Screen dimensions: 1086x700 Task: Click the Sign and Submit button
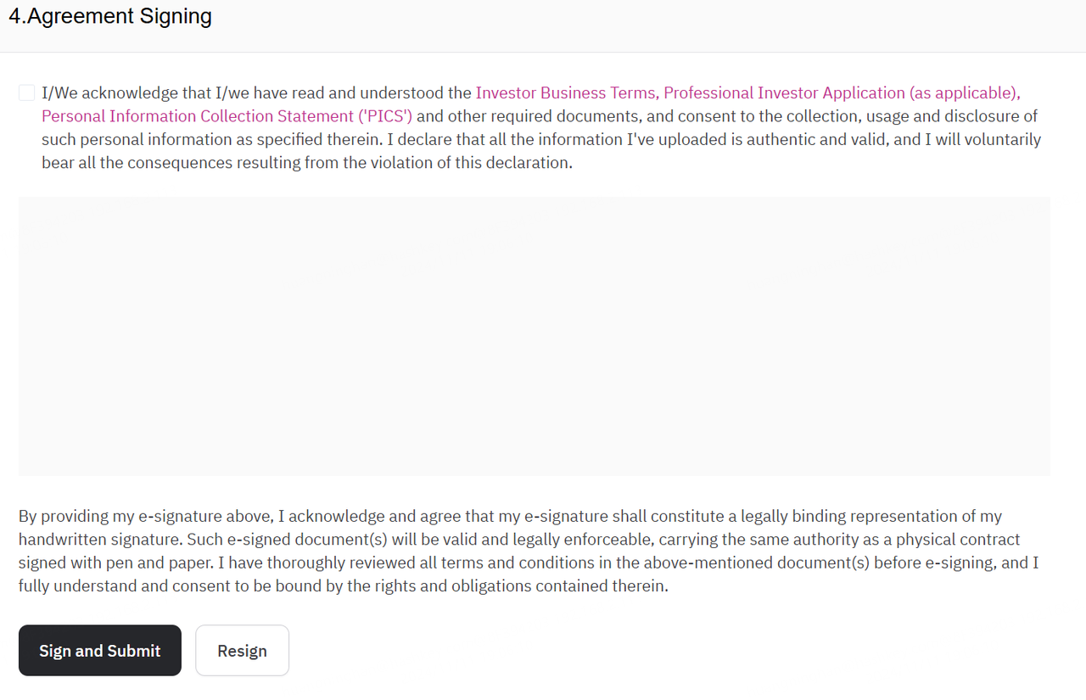pyautogui.click(x=100, y=651)
